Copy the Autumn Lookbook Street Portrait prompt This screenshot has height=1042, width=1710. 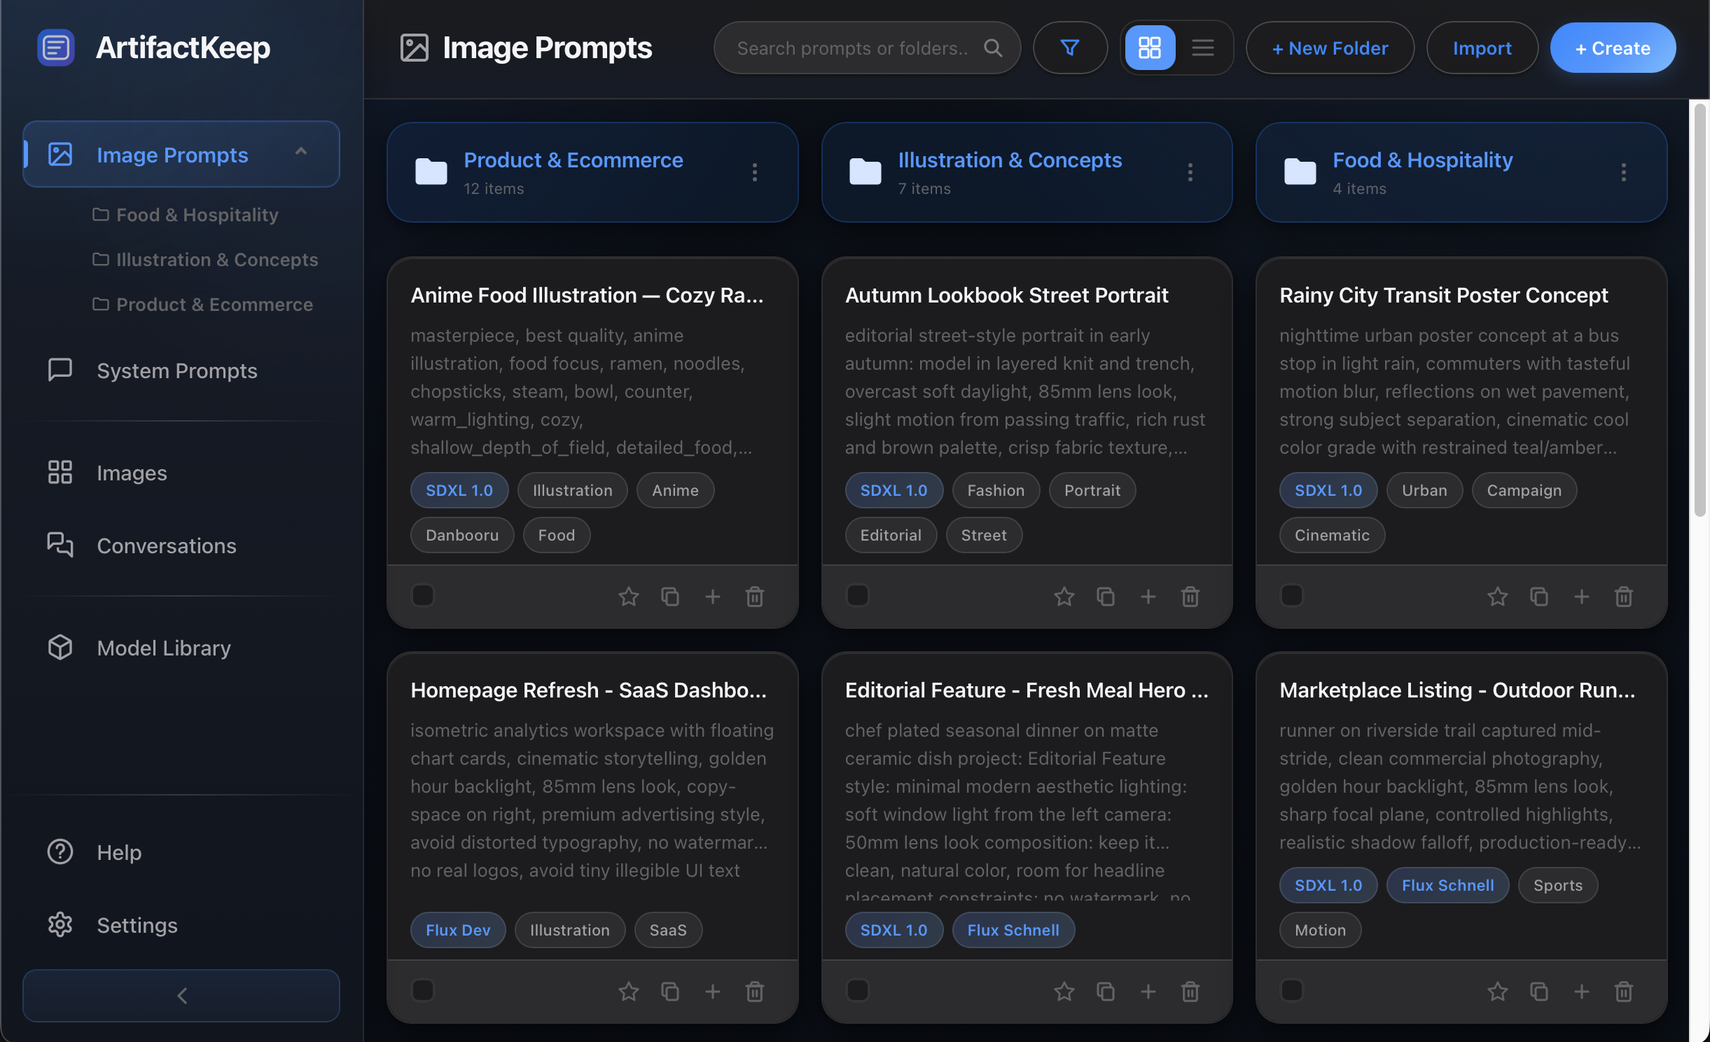[1105, 597]
